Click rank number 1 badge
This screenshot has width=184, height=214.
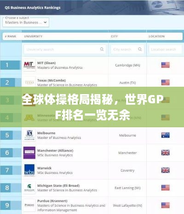10,65
